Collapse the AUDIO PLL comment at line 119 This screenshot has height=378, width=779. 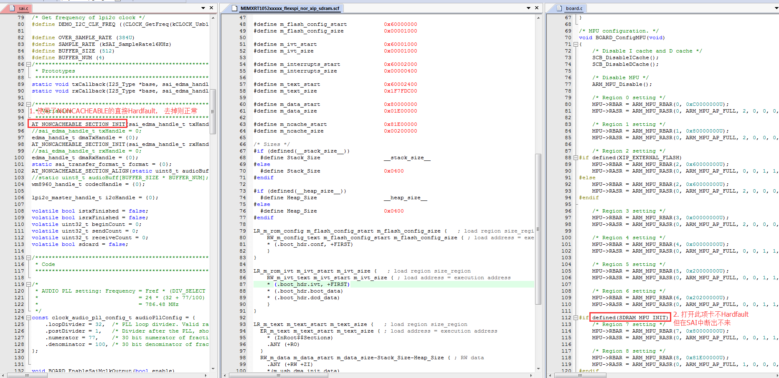28,284
